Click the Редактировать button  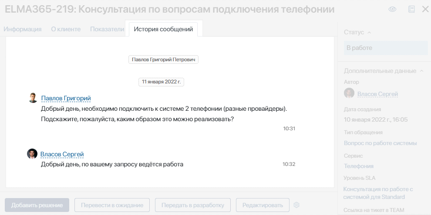[263, 205]
